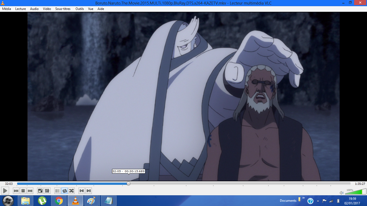Screen dimensions: 367x206
Task: Click the total duration 1:35:27 label
Action: [x=360, y=184]
